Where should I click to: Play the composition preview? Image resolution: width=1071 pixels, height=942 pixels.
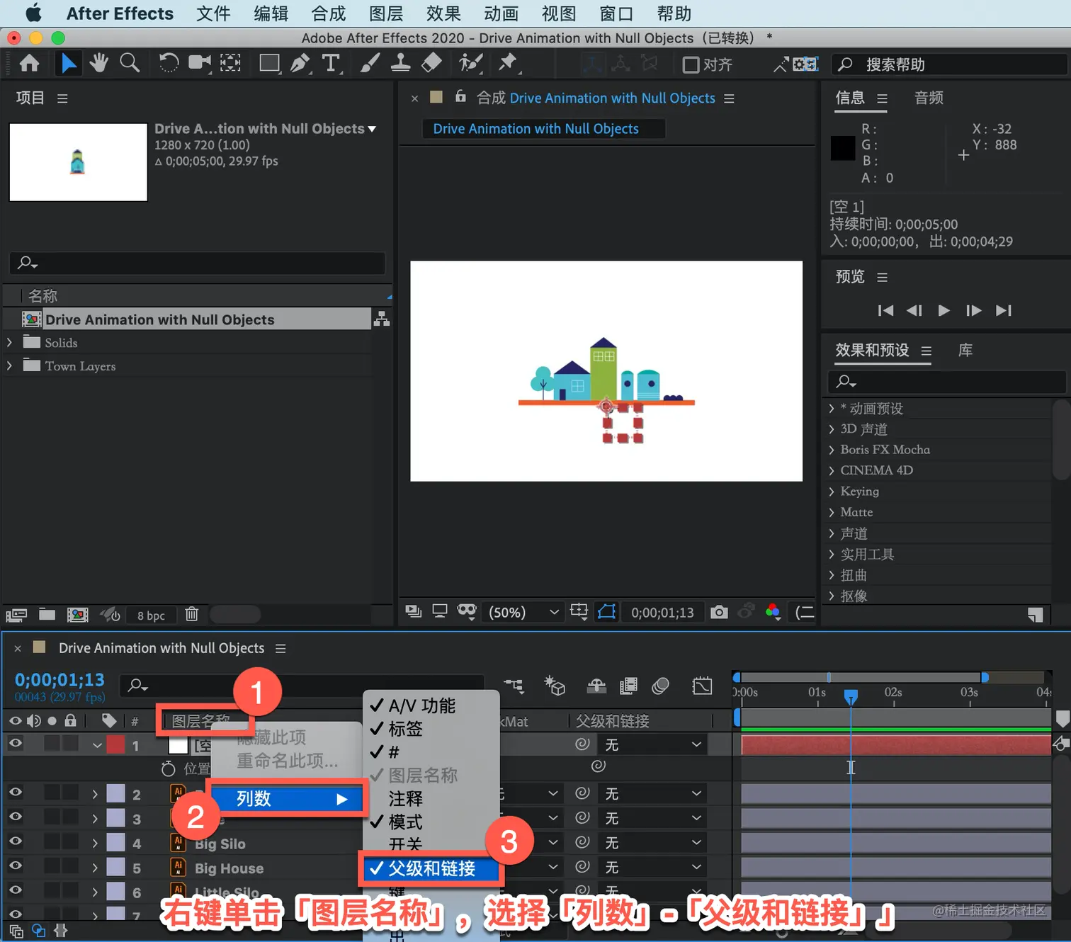tap(943, 310)
